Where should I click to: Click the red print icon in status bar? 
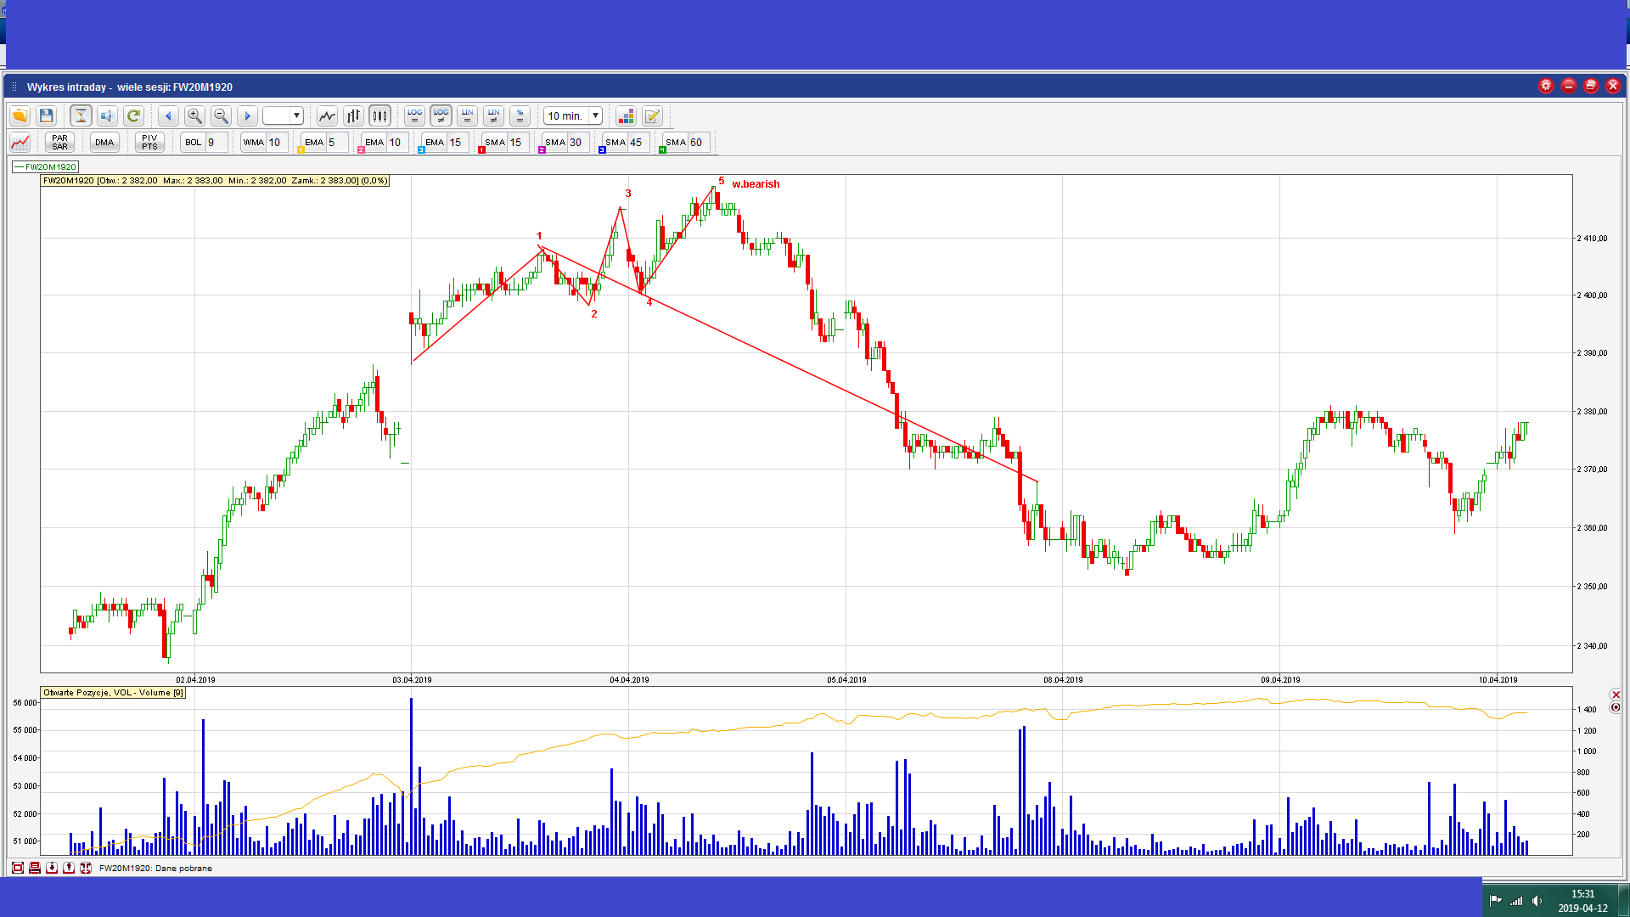(x=35, y=868)
